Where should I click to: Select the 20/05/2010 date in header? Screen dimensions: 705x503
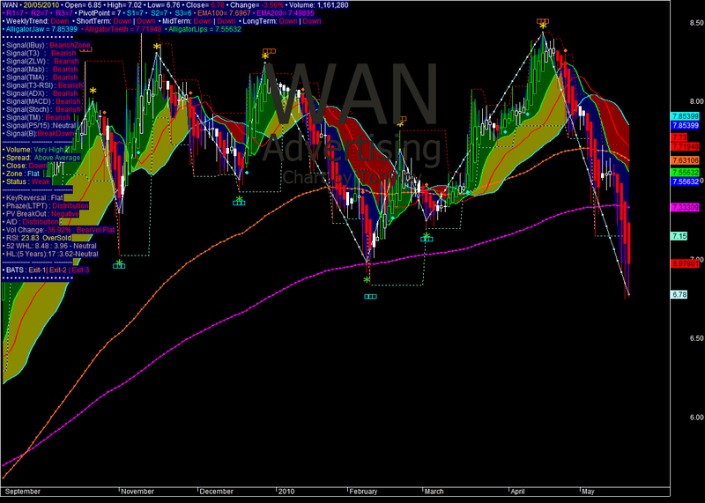coord(41,5)
